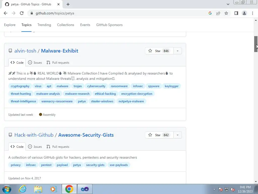
Task: Open Code tab of Awesome-Security-Gists
Action: 17,147
